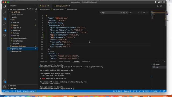Viewport: 172px width, 97px height.
Task: Expand replace field in find widget
Action: [100, 13]
